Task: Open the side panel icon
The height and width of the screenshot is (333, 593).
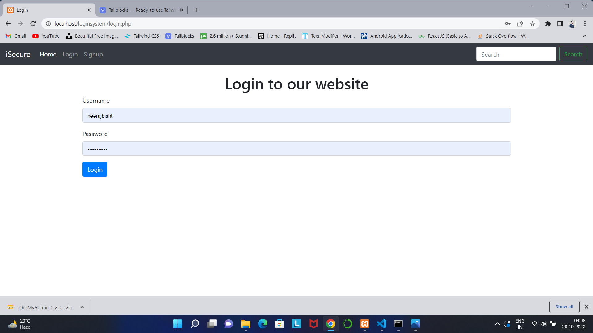Action: point(560,23)
